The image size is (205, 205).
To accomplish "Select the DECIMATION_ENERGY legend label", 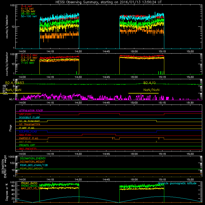I will tap(33, 158).
